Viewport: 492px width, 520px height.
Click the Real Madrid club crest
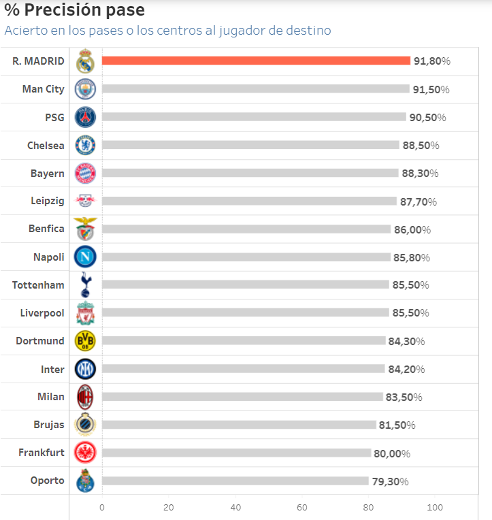[x=85, y=61]
